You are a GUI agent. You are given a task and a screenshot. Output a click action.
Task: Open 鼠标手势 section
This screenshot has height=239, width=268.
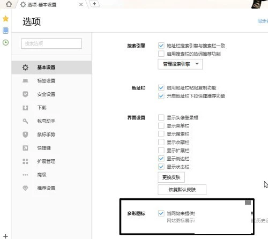click(51, 135)
